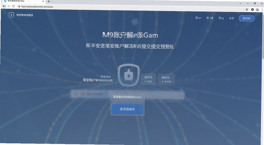
Task: Open the browser profile avatar icon
Action: tap(257, 10)
